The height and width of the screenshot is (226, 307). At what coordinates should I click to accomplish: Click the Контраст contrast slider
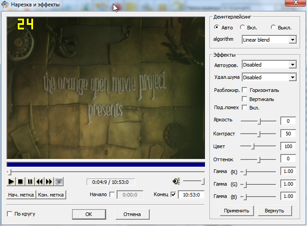258,134
